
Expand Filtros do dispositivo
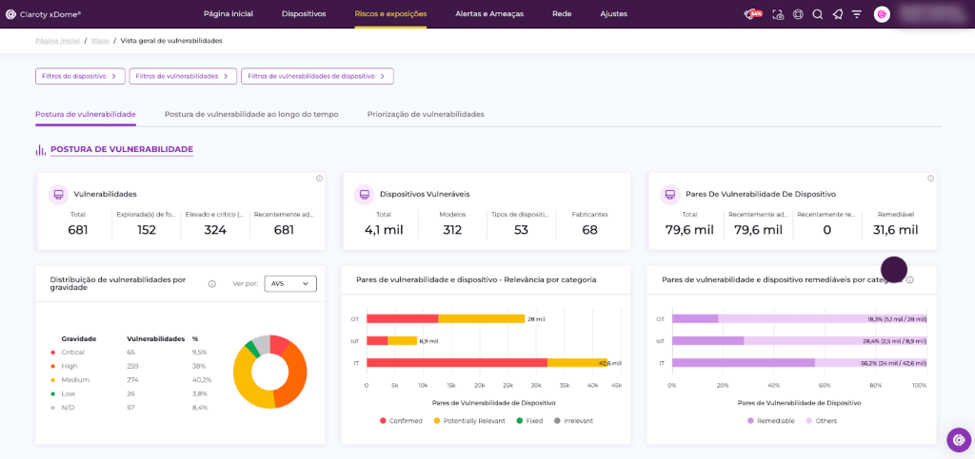[80, 76]
